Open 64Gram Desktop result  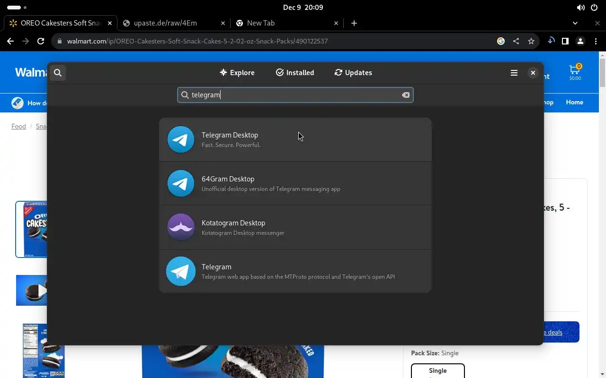point(295,183)
